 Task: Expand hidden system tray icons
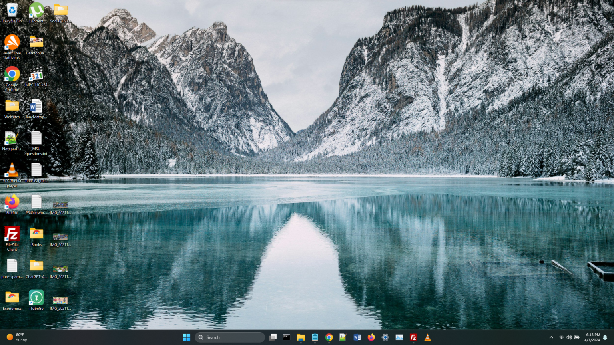tap(551, 337)
